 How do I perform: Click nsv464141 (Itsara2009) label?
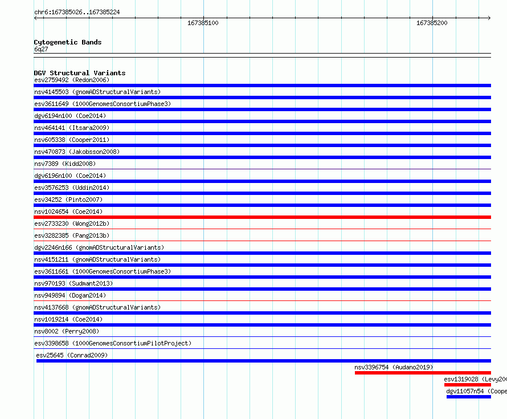pos(72,128)
